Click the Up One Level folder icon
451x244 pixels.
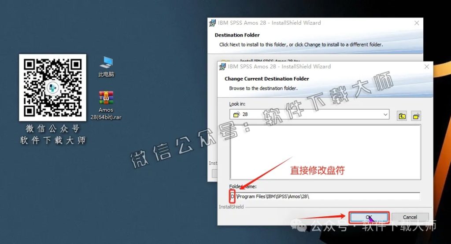click(402, 116)
